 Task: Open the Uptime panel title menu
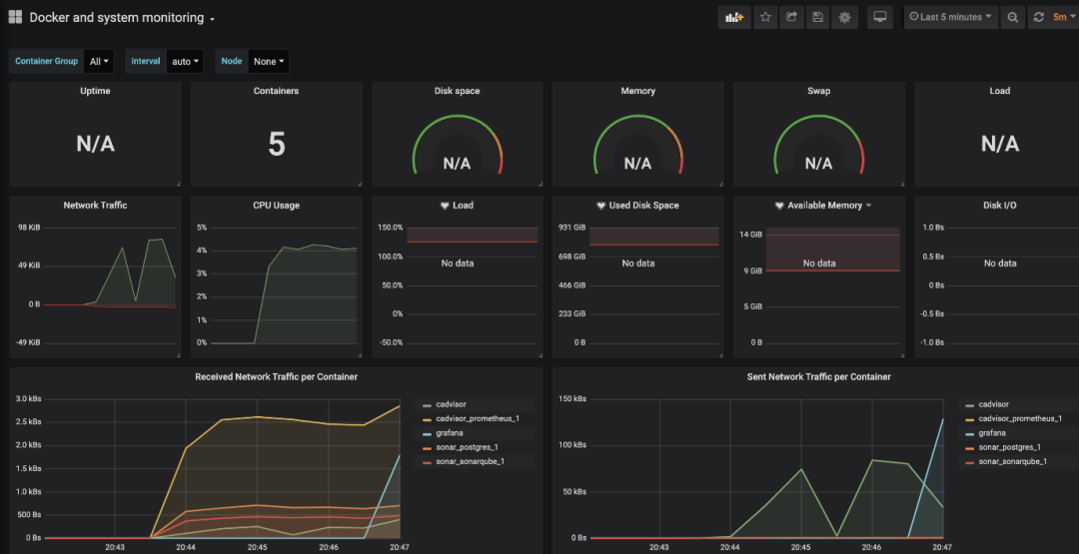point(95,91)
